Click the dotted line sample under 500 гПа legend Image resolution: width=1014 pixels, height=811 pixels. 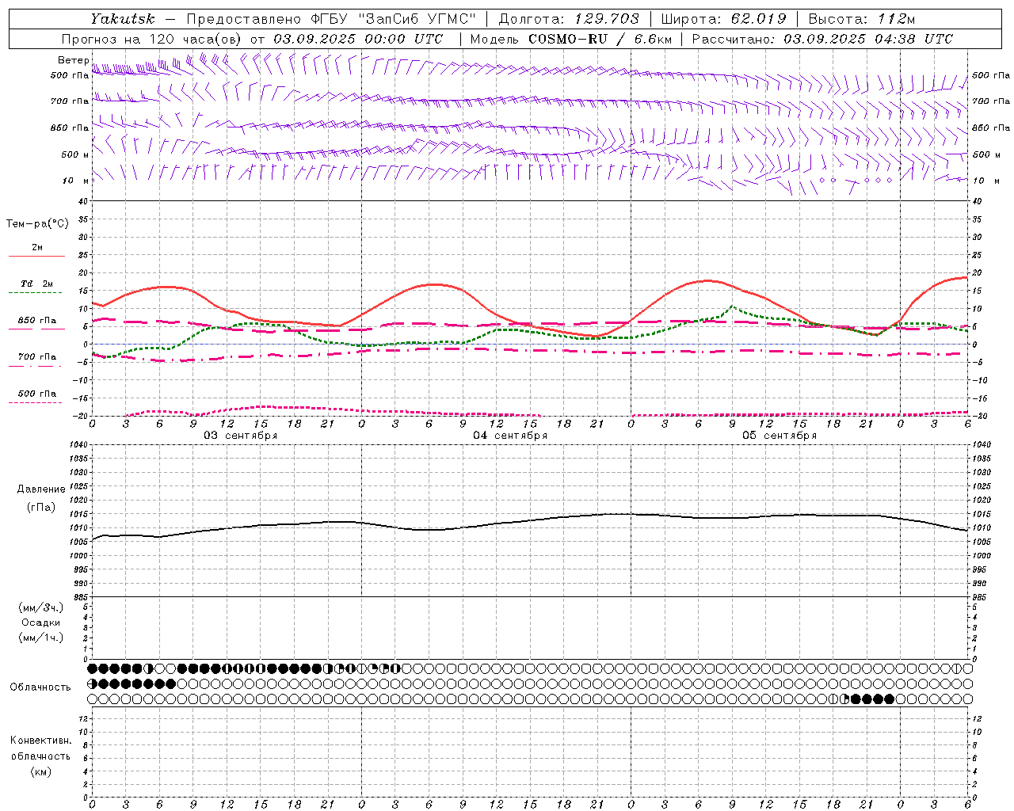pyautogui.click(x=35, y=402)
